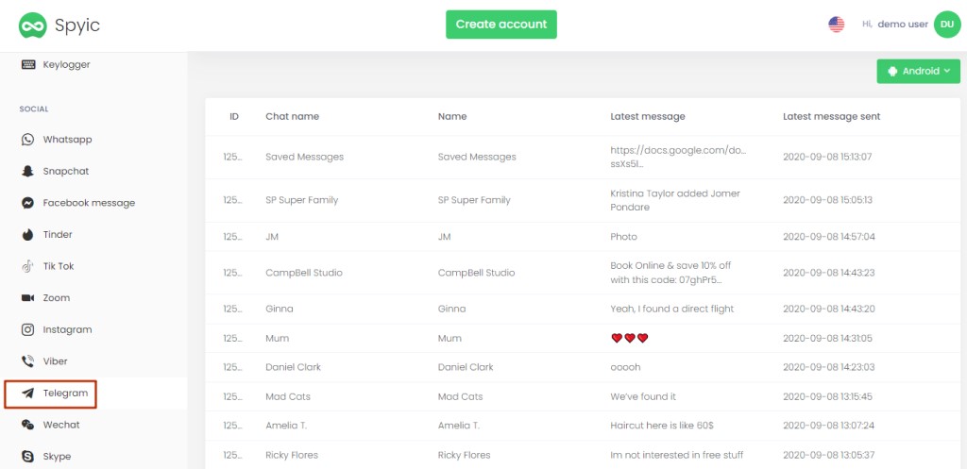Select Tik Tok in sidebar
Image resolution: width=967 pixels, height=469 pixels.
pyautogui.click(x=59, y=266)
